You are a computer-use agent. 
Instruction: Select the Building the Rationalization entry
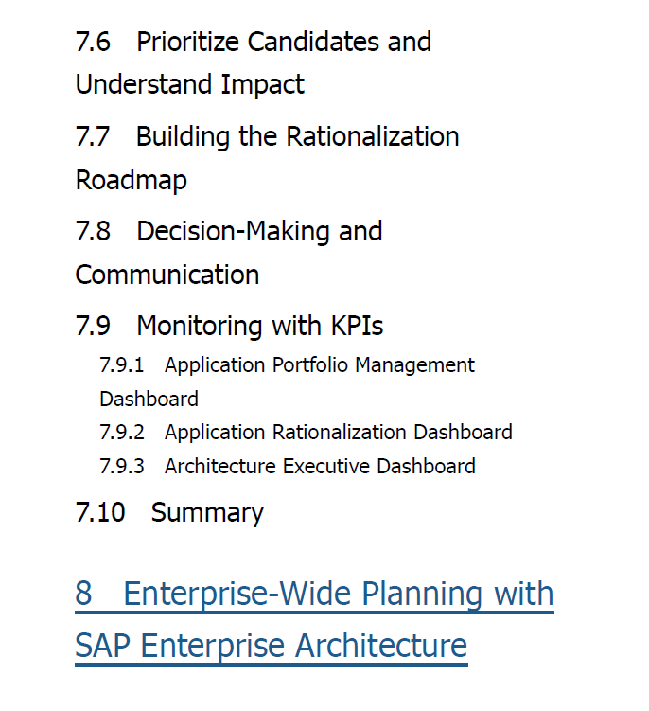[297, 137]
